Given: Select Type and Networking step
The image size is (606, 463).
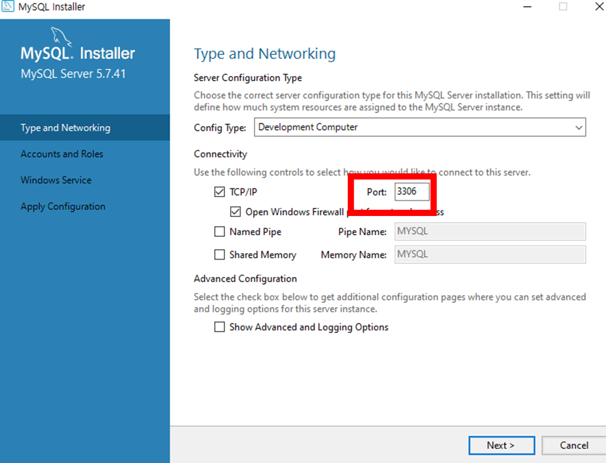Looking at the screenshot, I should [x=85, y=128].
